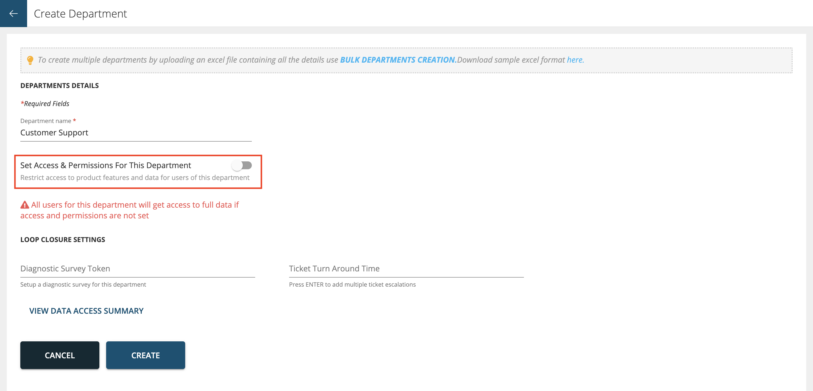Screen dimensions: 813x391
Task: Click the red warning triangle icon
Action: click(x=25, y=205)
